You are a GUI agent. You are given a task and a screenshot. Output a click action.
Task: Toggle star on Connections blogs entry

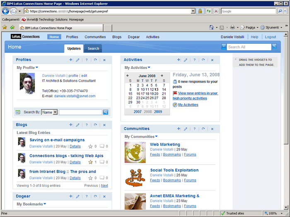[90, 162]
